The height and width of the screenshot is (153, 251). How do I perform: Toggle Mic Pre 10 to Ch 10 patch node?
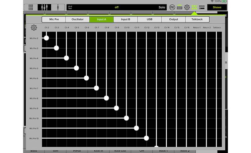coord(126,118)
